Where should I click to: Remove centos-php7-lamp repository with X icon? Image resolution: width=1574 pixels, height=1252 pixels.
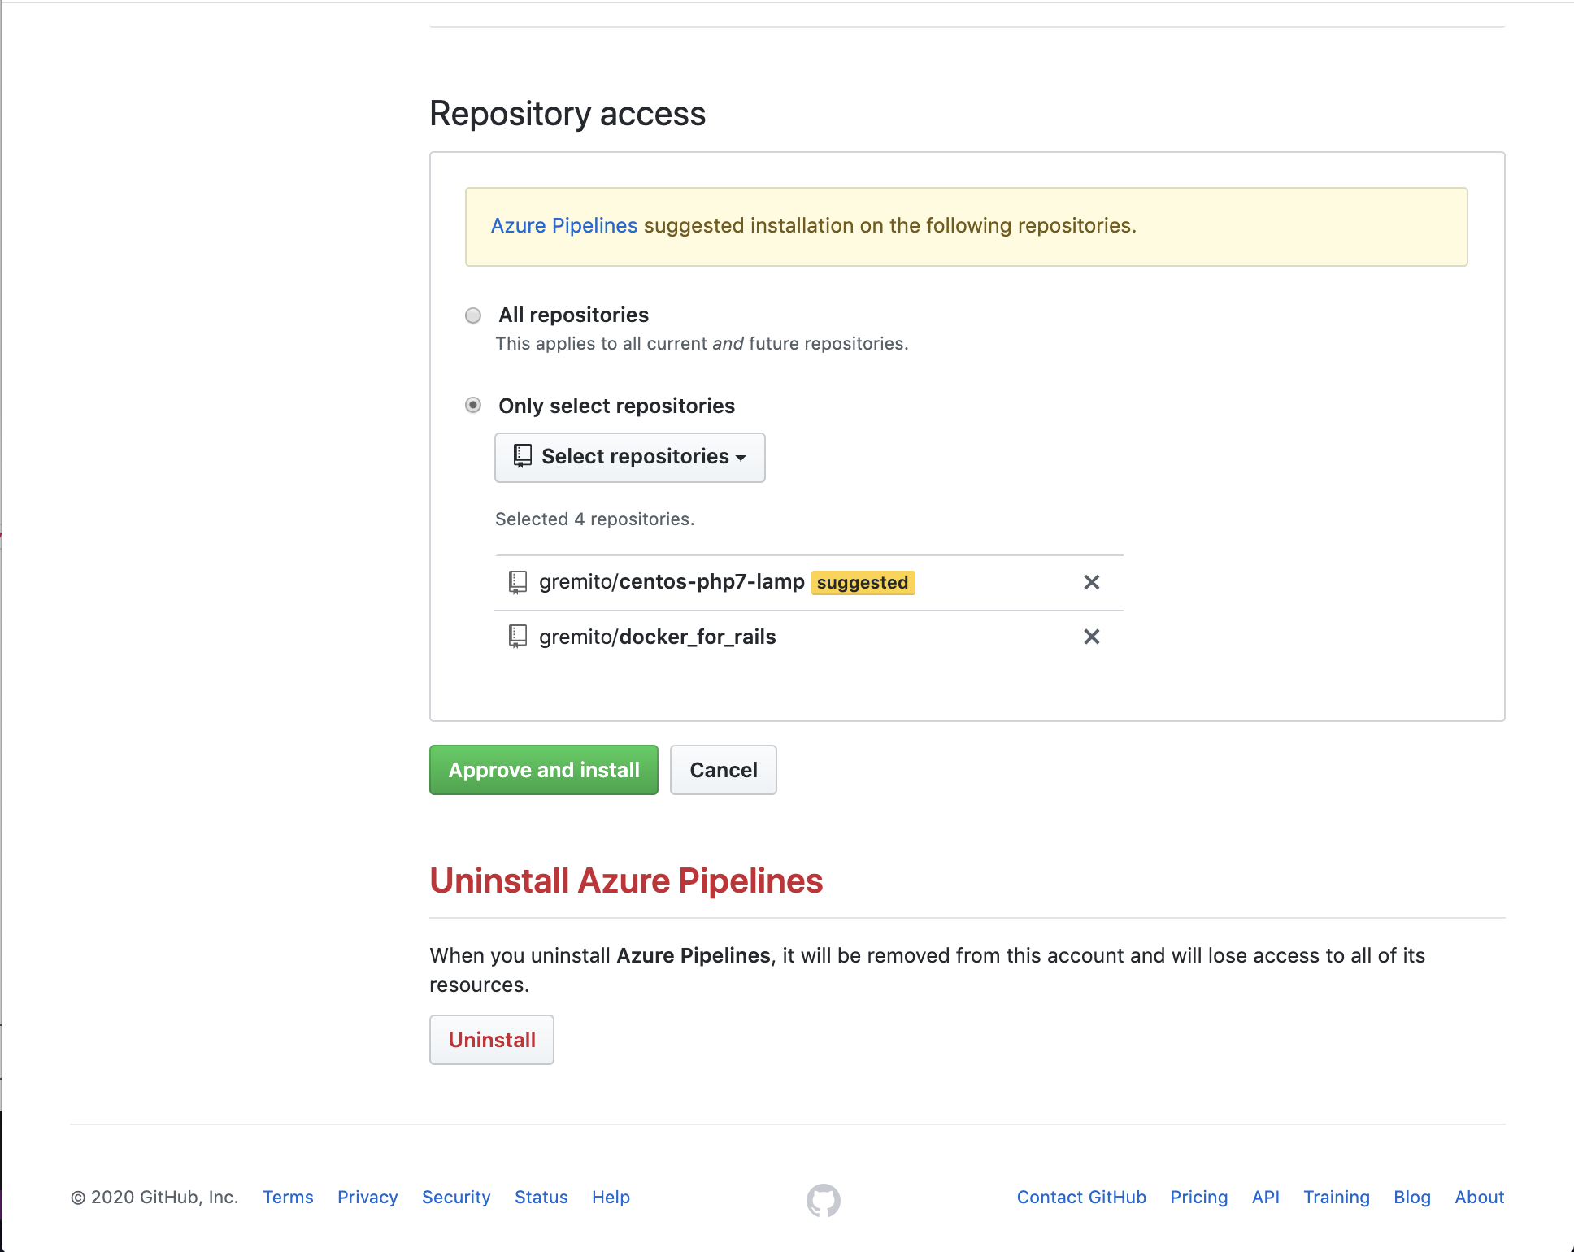coord(1091,582)
